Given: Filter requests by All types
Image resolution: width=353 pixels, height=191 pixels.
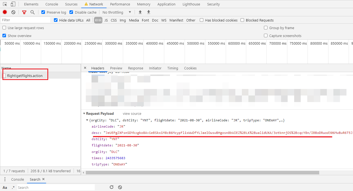Looking at the screenshot, I should coord(88,20).
